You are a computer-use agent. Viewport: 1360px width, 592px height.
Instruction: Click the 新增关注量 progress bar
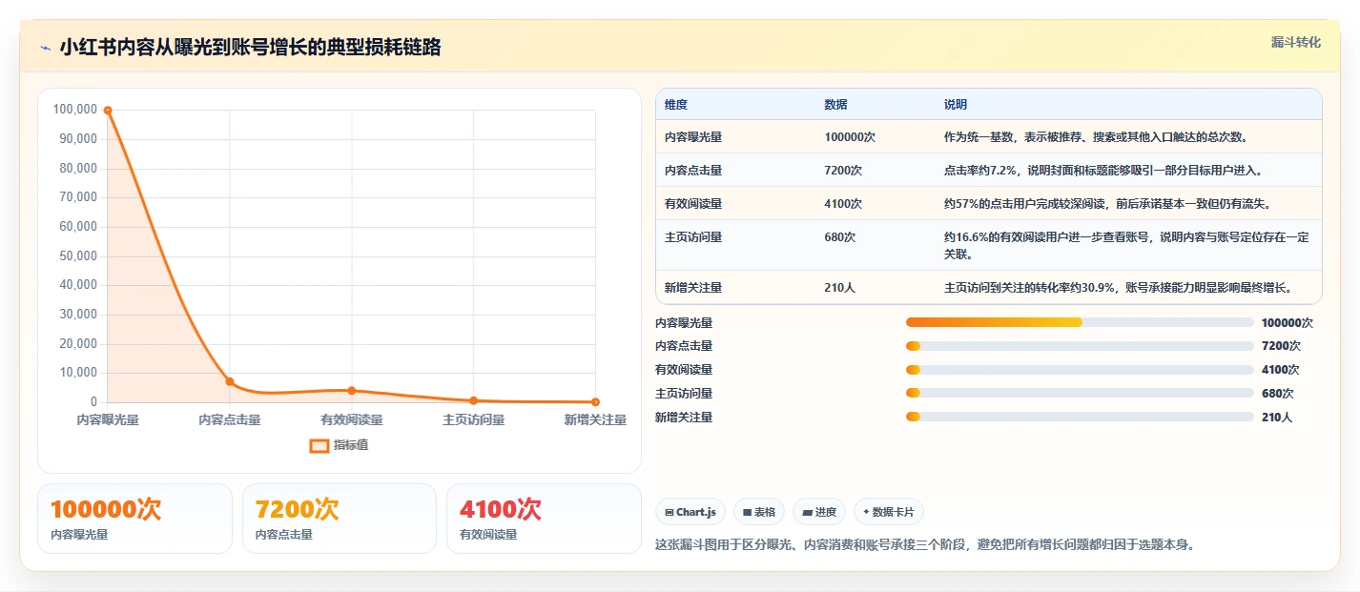pos(1080,417)
